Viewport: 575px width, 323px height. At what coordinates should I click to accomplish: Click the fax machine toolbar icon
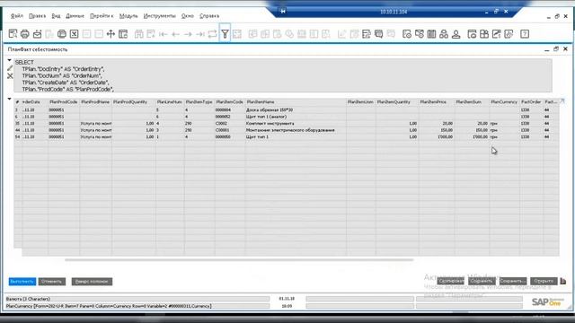(x=62, y=34)
